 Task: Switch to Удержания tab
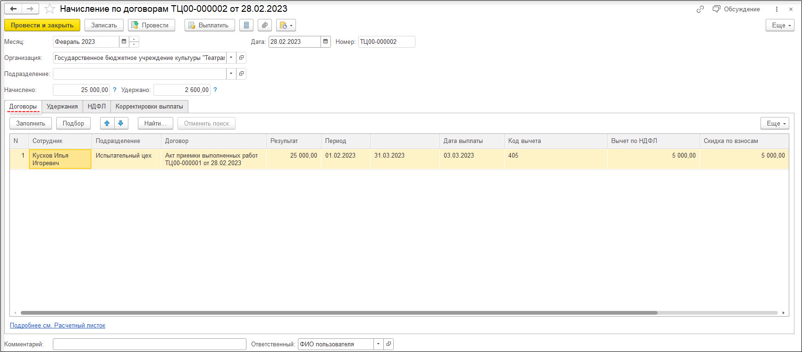point(62,107)
